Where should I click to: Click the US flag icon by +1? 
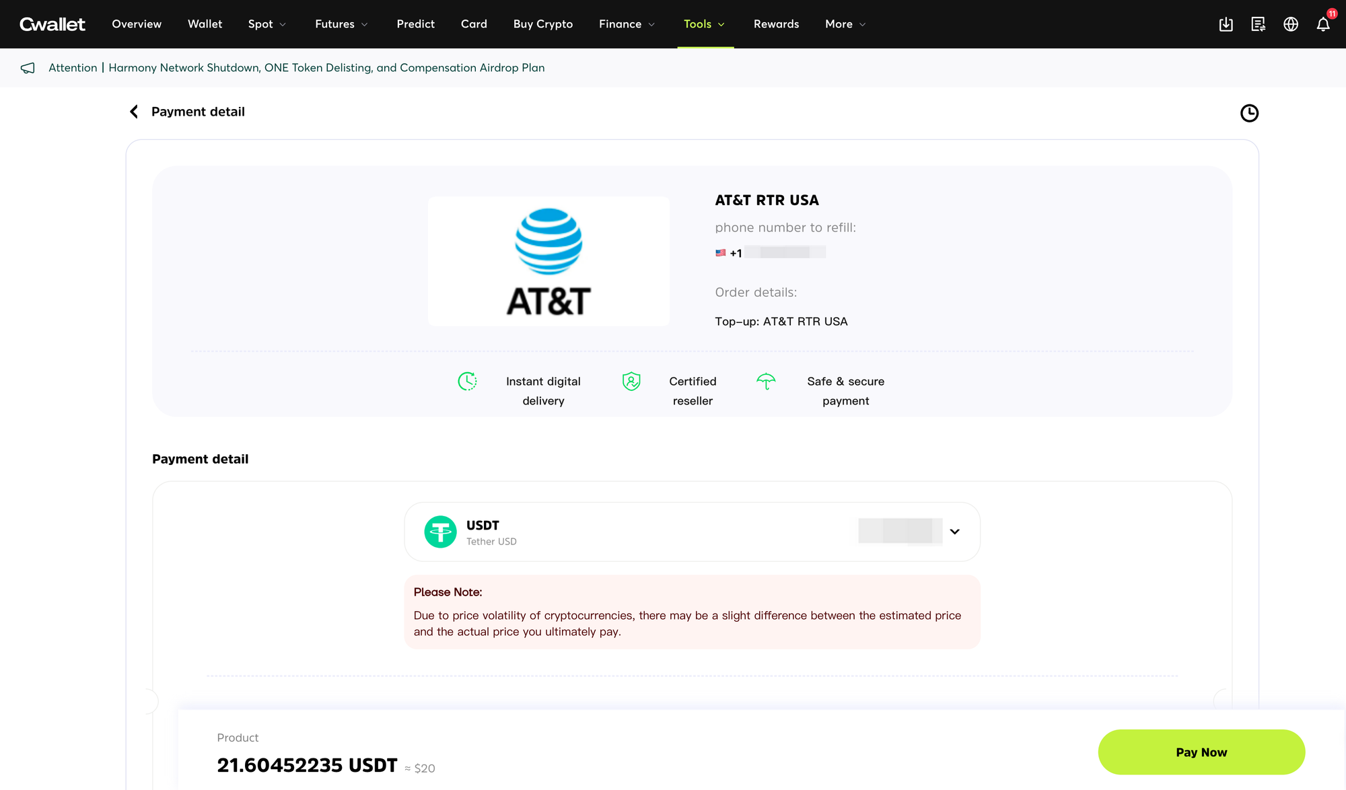click(x=721, y=253)
